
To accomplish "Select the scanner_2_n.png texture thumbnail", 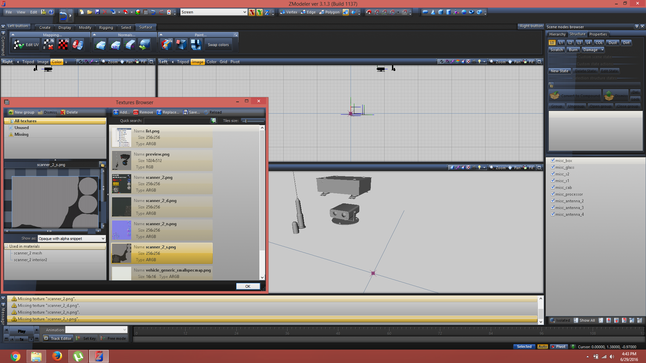I will [121, 230].
